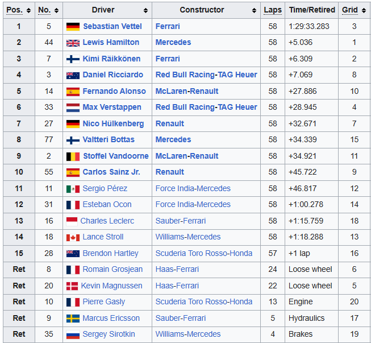Open Daniel Ricciardo driver link

click(113, 75)
